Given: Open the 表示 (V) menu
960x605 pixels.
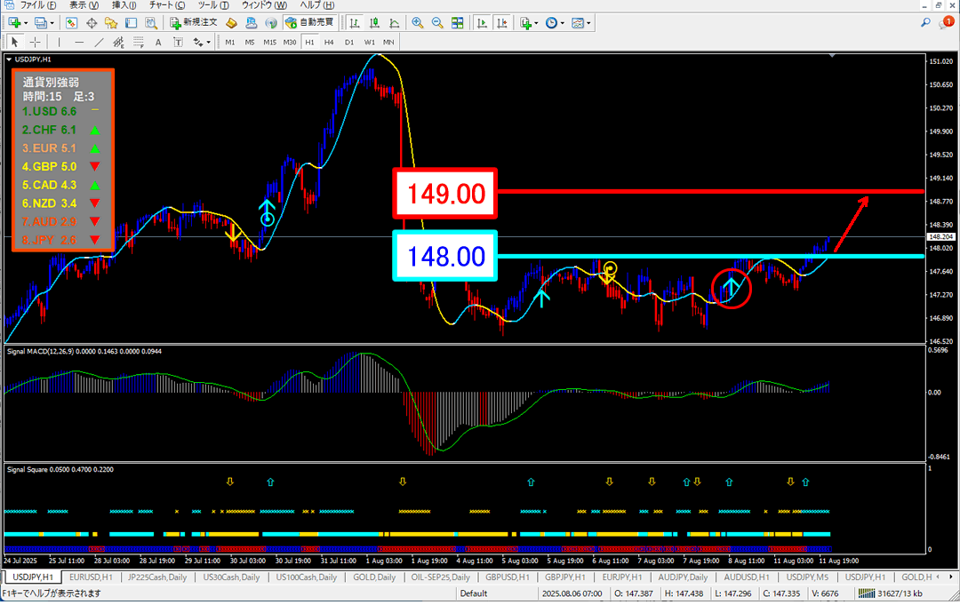Looking at the screenshot, I should (84, 5).
